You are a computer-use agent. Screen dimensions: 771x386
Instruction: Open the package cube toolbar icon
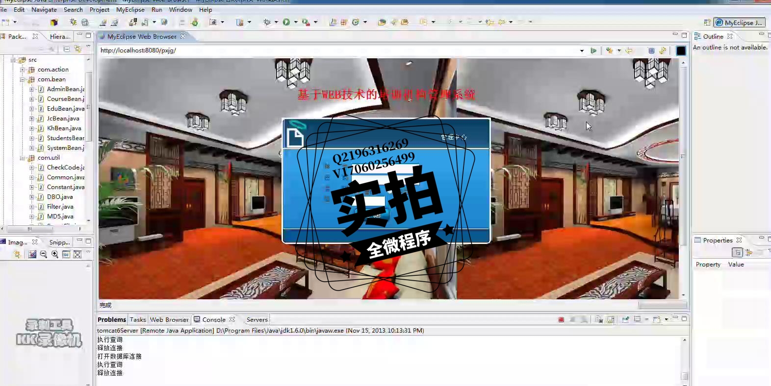tap(54, 22)
